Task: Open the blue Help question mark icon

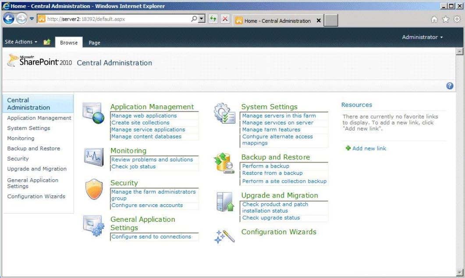Action: [450, 86]
